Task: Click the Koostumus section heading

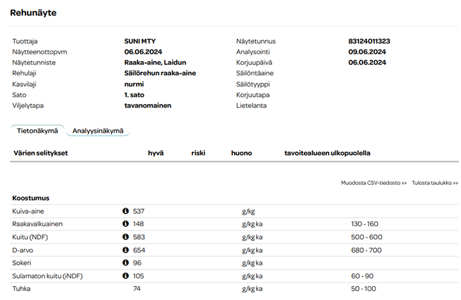Action: (x=31, y=198)
